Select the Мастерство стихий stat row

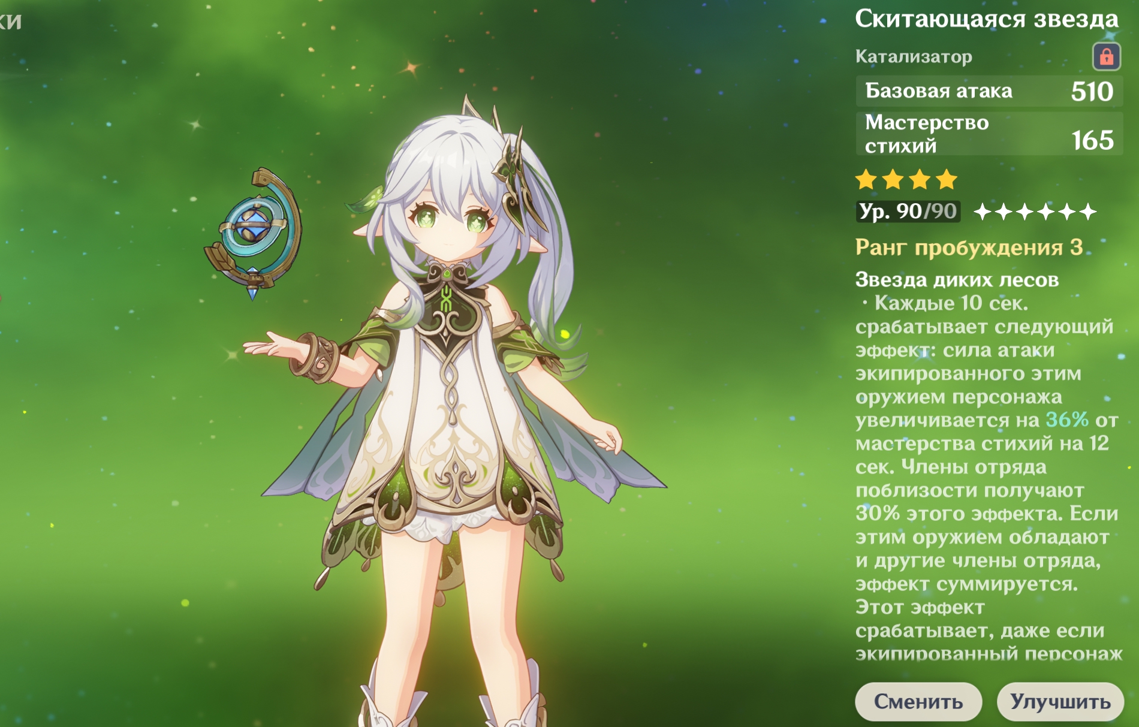[989, 134]
